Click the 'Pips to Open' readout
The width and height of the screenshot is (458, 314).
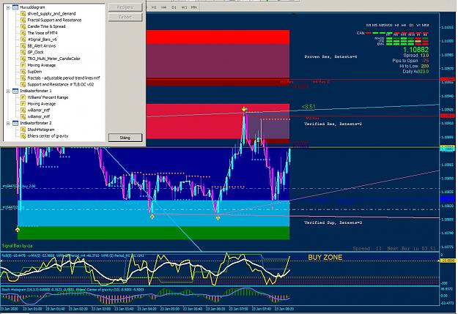point(410,61)
